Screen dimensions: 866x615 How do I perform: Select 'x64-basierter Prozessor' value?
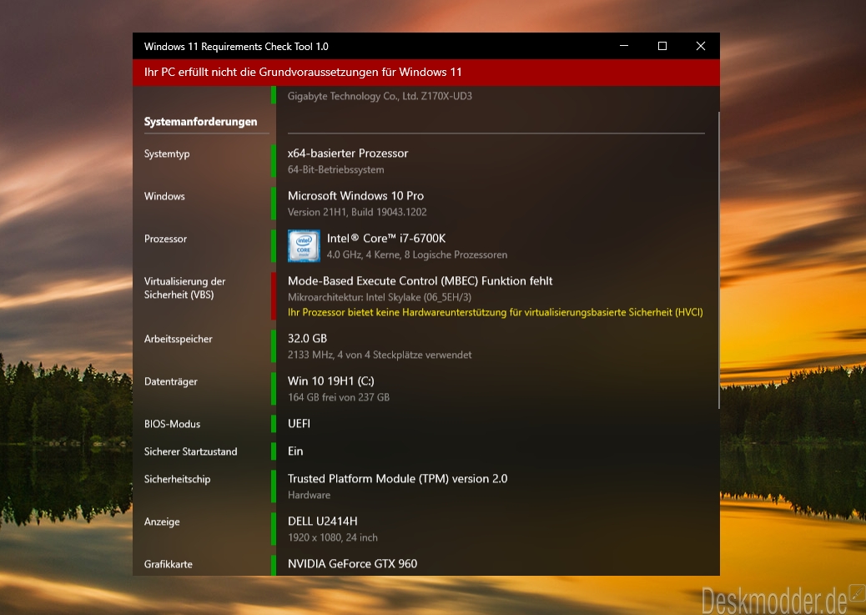[348, 153]
